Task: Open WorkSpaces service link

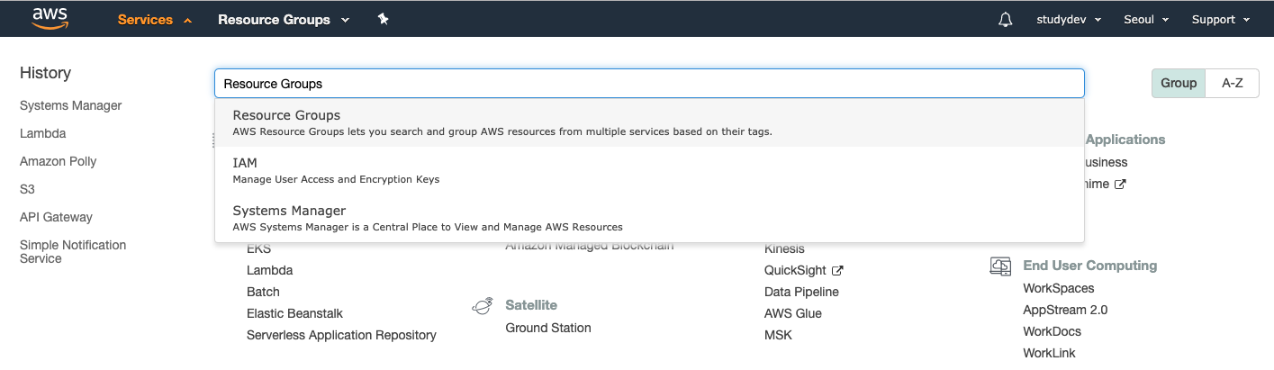Action: (x=1059, y=288)
